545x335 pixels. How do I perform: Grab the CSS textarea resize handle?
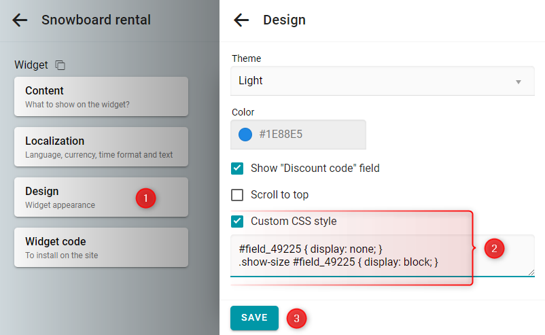531,272
